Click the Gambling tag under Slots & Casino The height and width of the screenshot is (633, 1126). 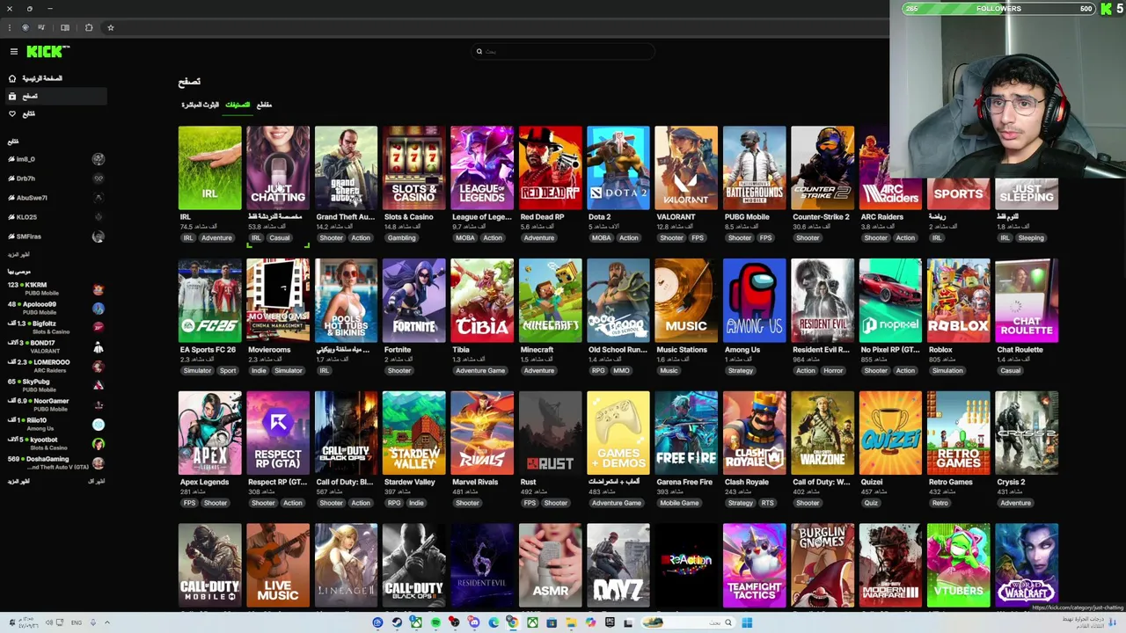(401, 238)
